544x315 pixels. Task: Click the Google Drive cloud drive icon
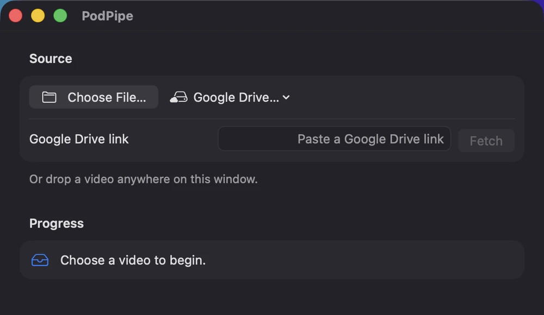(x=178, y=97)
